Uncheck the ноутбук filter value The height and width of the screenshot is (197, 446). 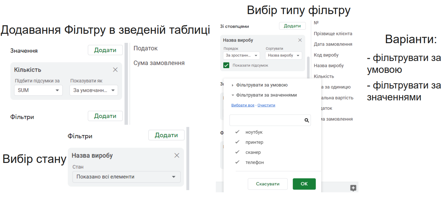pos(237,132)
